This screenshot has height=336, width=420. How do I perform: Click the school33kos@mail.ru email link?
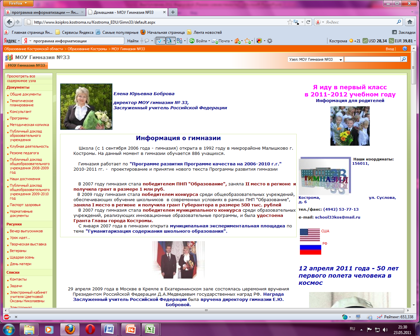pyautogui.click(x=338, y=217)
